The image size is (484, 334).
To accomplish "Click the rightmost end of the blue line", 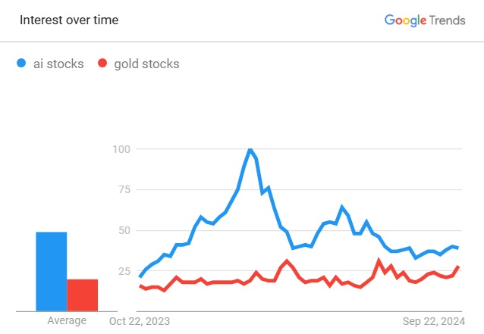I will coord(458,248).
